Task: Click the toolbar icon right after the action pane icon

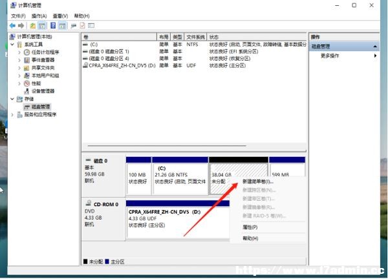Action: [74, 25]
